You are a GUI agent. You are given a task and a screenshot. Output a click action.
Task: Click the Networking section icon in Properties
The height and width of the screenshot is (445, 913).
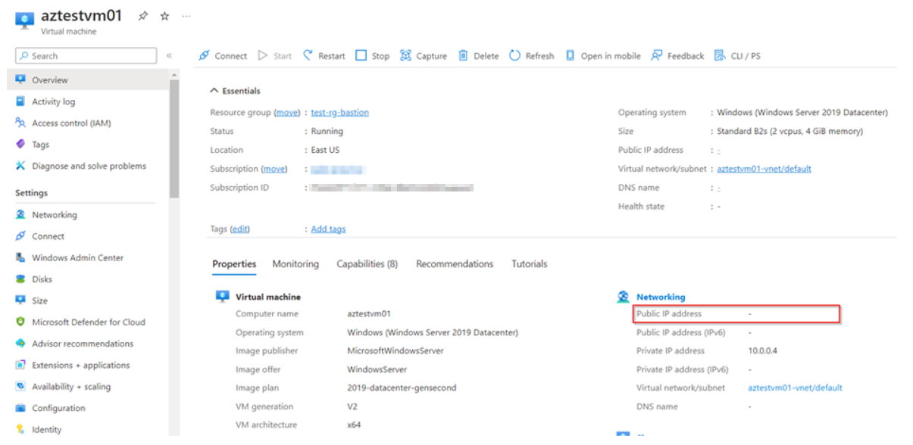click(623, 297)
